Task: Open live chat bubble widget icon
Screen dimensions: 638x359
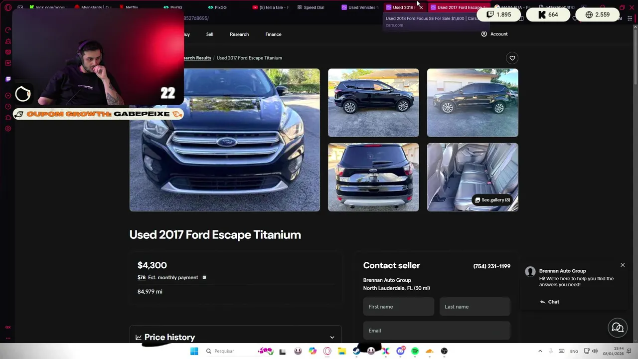Action: coord(618,328)
